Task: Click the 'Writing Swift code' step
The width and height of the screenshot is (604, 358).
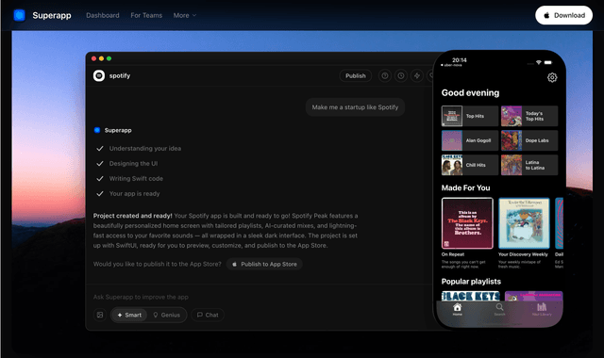Action: (136, 178)
